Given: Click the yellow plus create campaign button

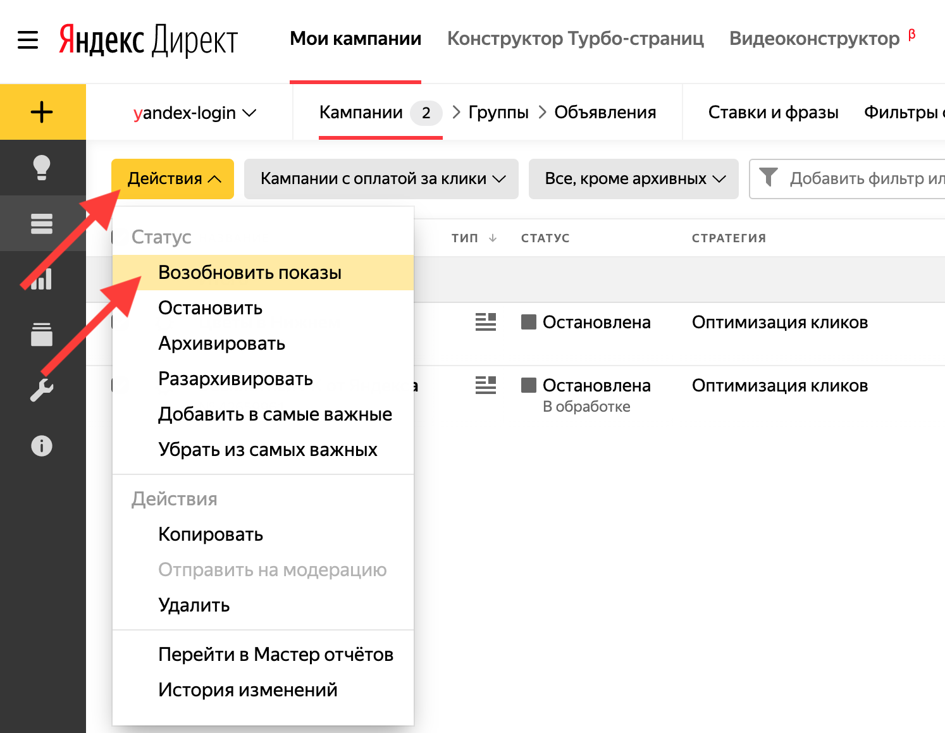Looking at the screenshot, I should point(42,112).
